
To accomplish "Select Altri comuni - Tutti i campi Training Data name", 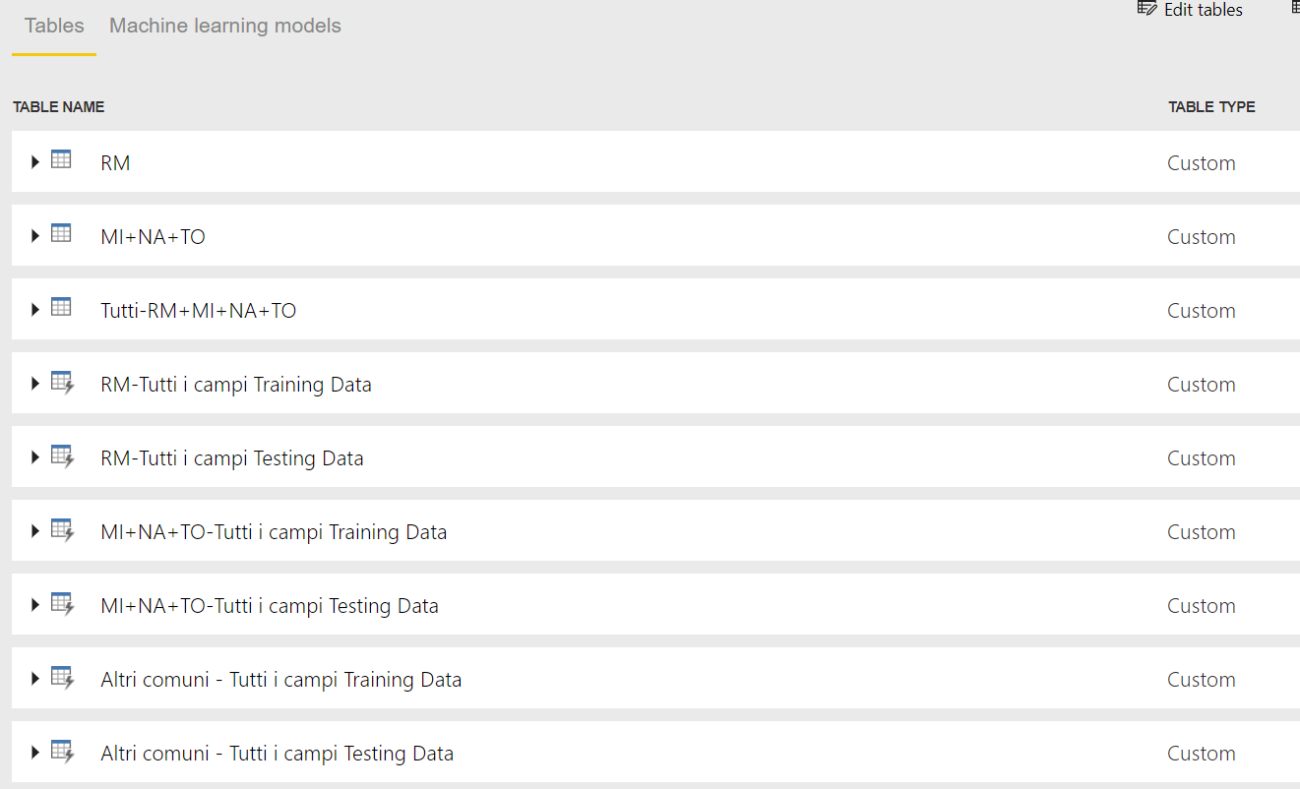I will click(280, 680).
